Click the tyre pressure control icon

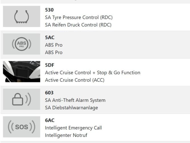pyautogui.click(x=21, y=17)
